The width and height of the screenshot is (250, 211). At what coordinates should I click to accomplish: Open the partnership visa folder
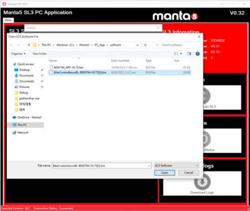point(29,98)
